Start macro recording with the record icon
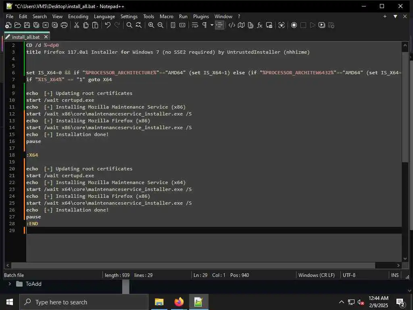 294,25
